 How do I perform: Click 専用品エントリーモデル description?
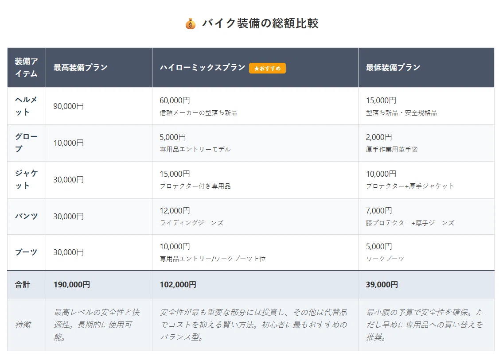point(195,149)
